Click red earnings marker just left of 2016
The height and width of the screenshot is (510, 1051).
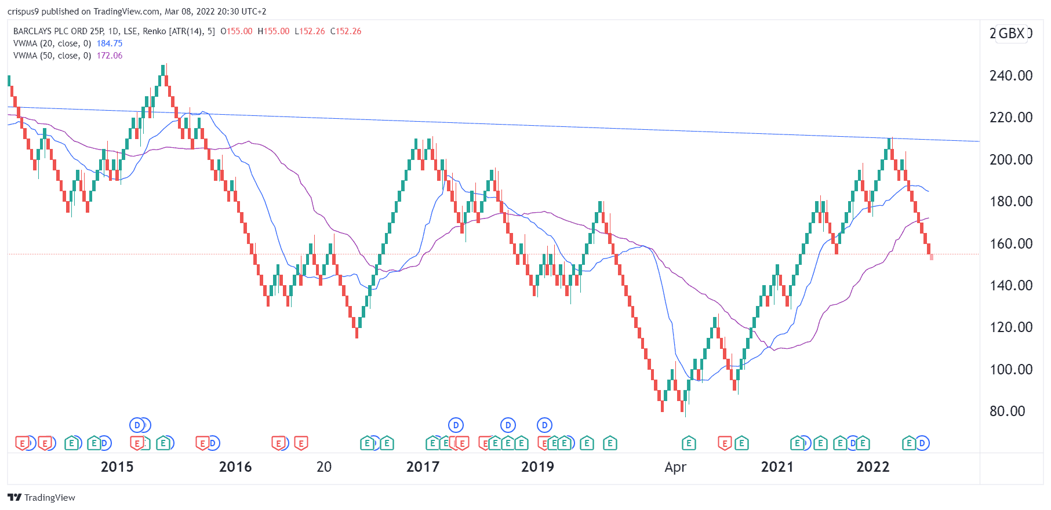[x=202, y=444]
